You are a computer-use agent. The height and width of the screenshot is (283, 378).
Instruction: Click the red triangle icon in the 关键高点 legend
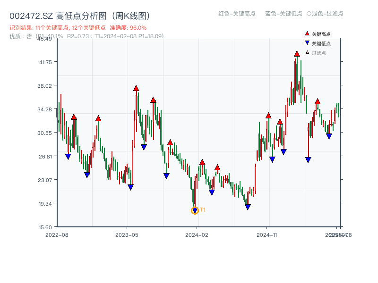coord(307,34)
